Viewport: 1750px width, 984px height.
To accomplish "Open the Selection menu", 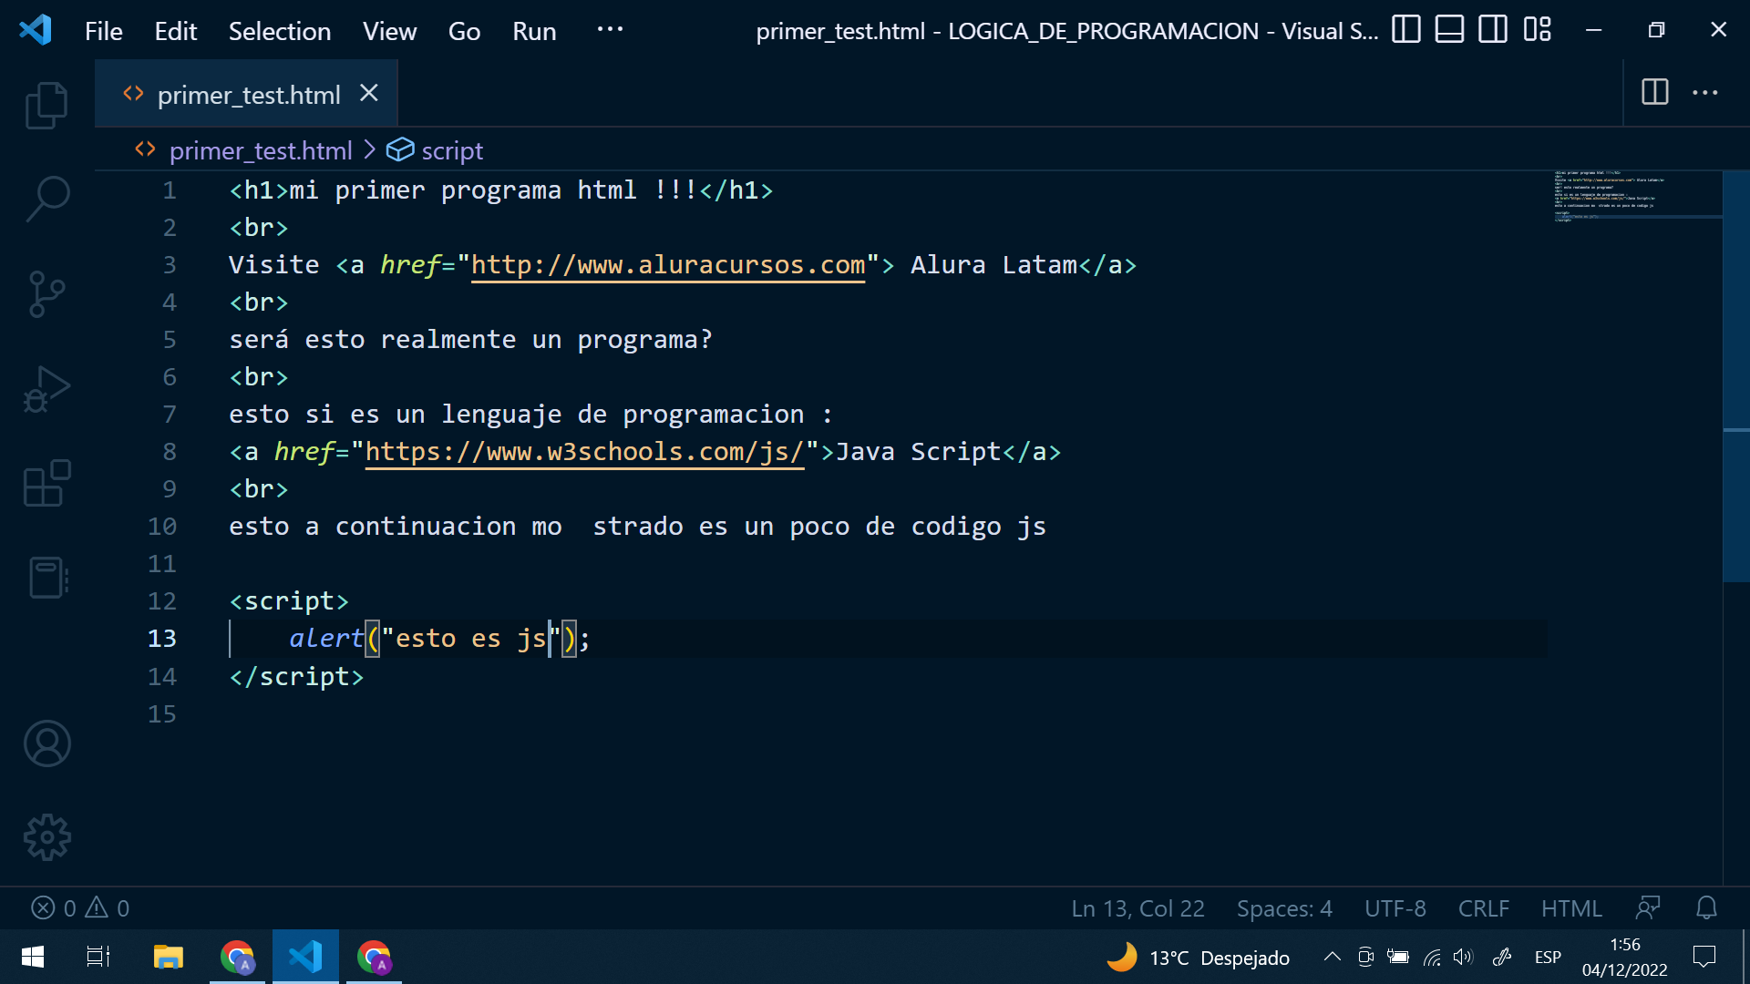I will (x=279, y=31).
